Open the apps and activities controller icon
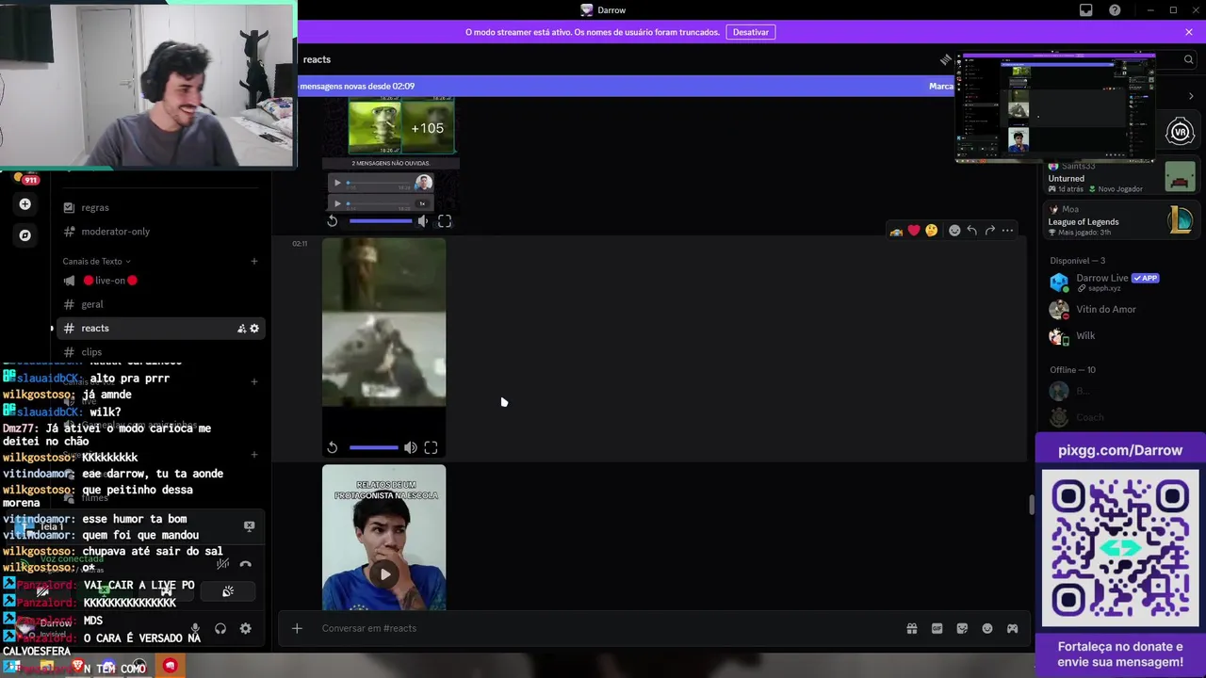This screenshot has height=678, width=1206. click(x=1013, y=628)
